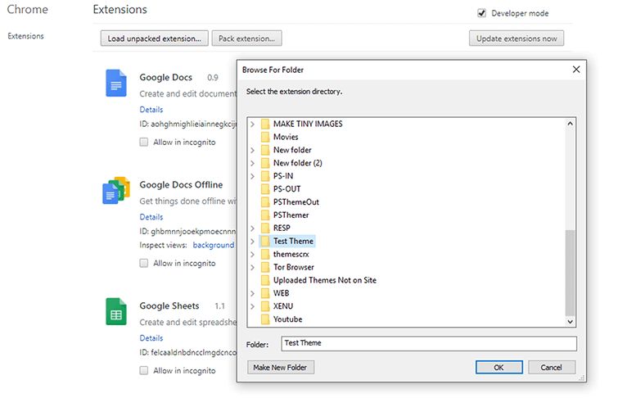The width and height of the screenshot is (636, 398).
Task: Select the PSThemer folder icon
Action: 265,215
